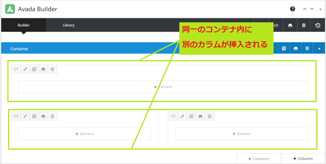Screen dimensions: 326x164
Task: Add an Element to the 1/1 column
Action: pos(163,87)
